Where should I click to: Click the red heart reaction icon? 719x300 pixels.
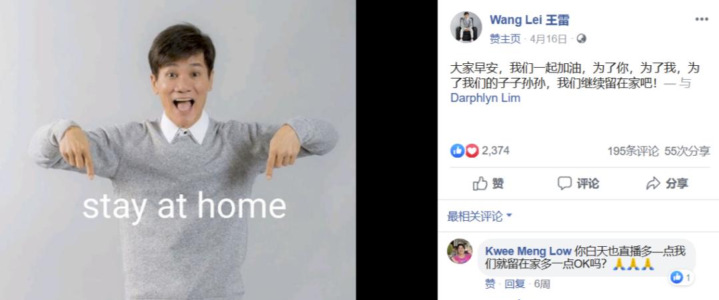coord(472,151)
